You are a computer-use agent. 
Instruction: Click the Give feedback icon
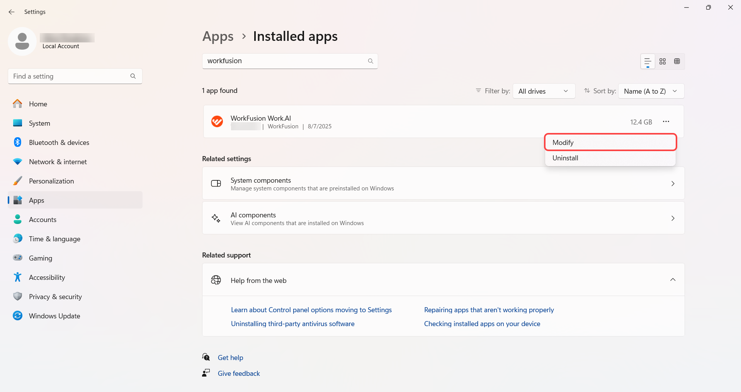(x=206, y=373)
